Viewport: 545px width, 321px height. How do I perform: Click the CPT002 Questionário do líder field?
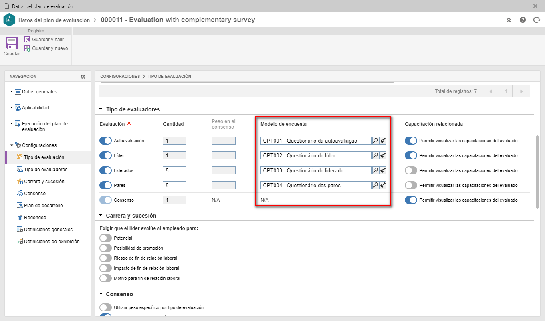316,155
